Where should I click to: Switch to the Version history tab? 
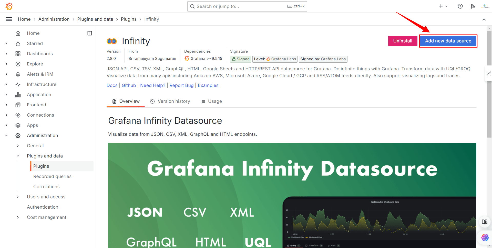point(170,101)
